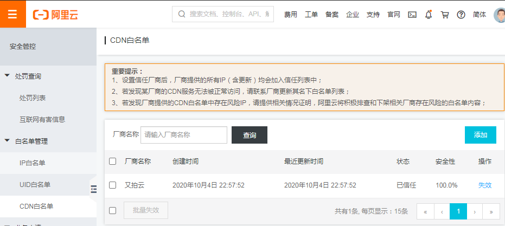The height and width of the screenshot is (226, 505).
Task: Open the notification bell
Action: (x=429, y=15)
